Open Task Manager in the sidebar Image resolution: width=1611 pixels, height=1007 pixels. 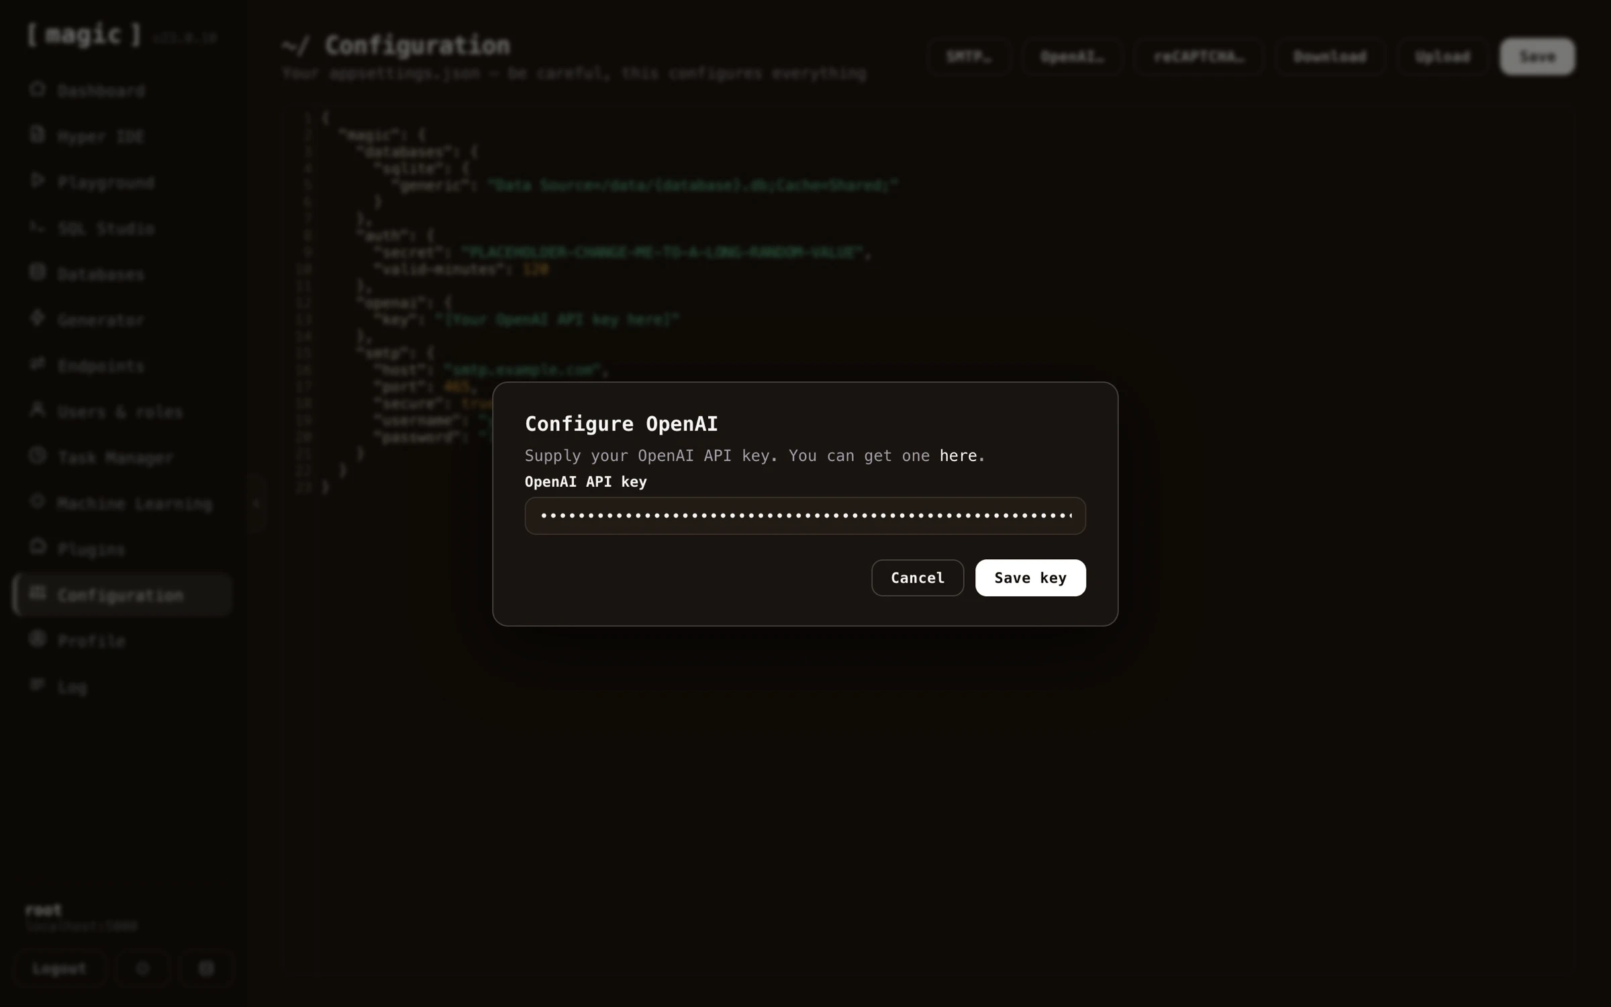click(x=122, y=457)
